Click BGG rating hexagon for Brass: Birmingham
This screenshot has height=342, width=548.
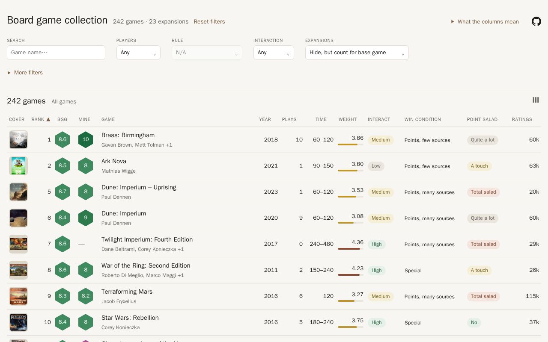click(63, 140)
